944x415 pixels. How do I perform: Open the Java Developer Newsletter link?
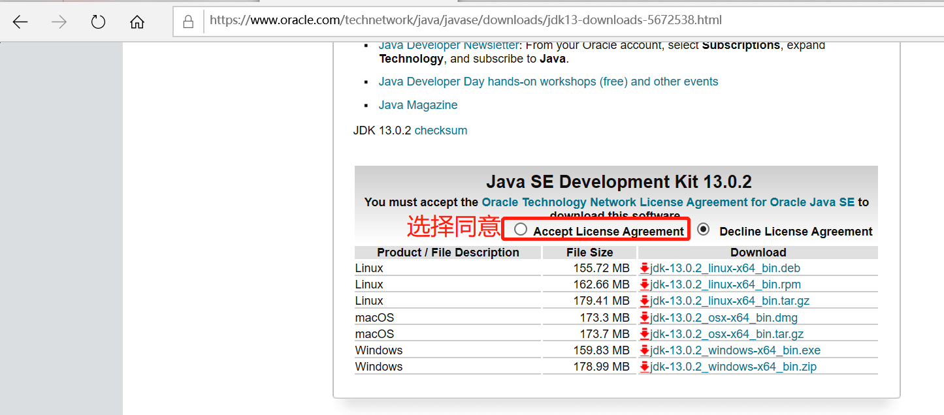[449, 45]
